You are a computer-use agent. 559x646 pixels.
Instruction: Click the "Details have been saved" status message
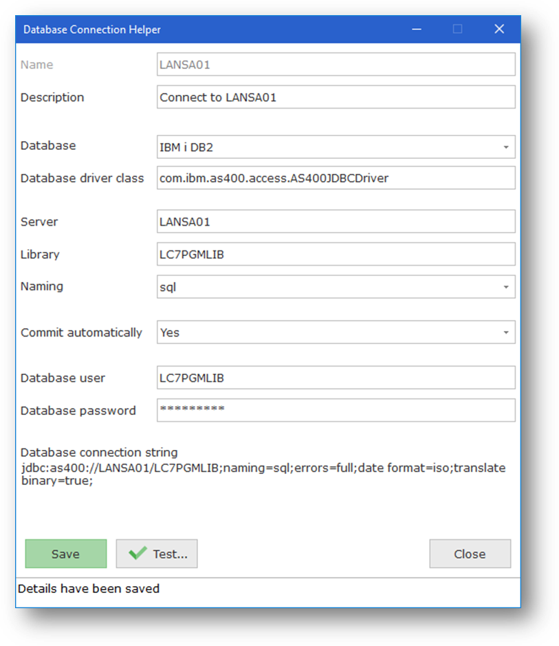[89, 589]
